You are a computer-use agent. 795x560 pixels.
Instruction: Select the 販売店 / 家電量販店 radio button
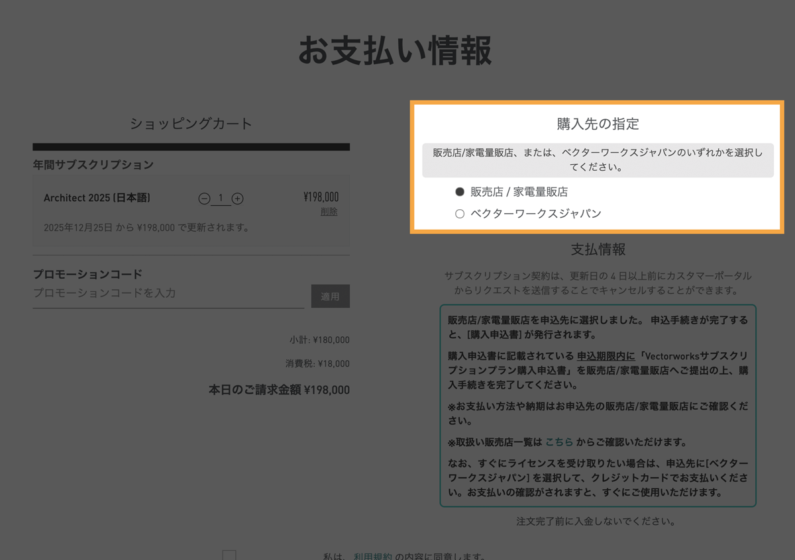460,192
